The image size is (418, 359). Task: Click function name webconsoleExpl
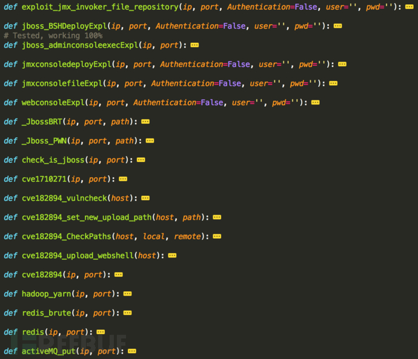[53, 103]
